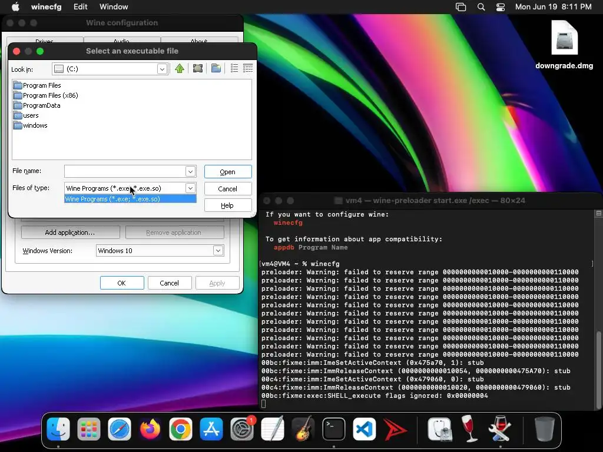
Task: Click the Stage Manager windows icon in menu bar
Action: point(460,6)
